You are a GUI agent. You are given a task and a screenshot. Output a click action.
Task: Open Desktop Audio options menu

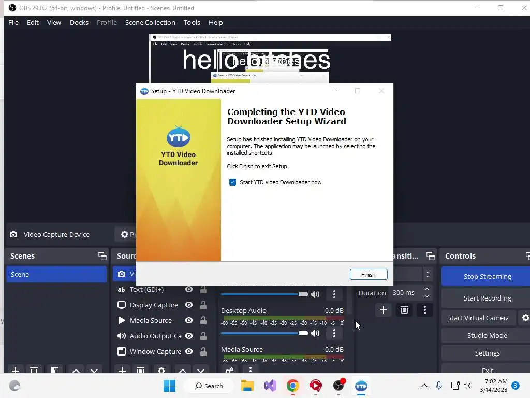(334, 333)
